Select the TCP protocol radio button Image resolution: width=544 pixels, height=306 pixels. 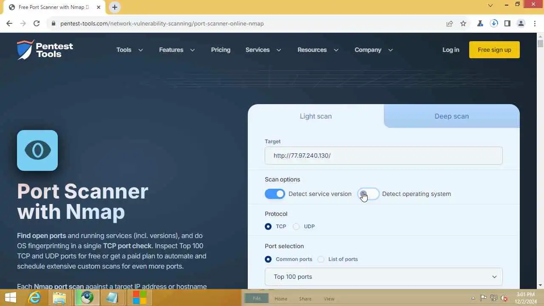[x=268, y=227]
